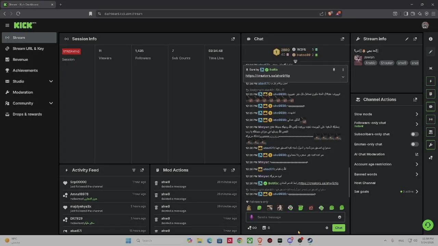Open Slow mode options
This screenshot has height=246, width=438.
point(386,114)
